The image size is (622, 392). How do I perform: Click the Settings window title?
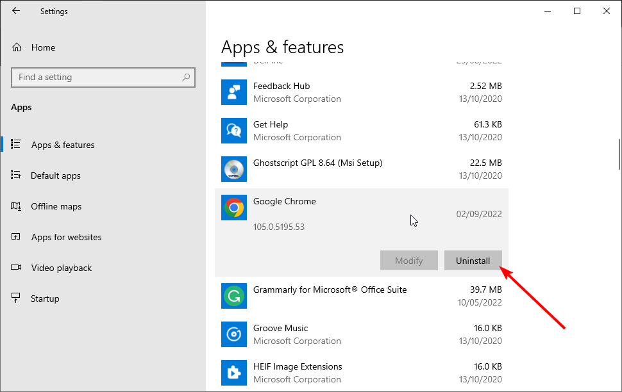(x=54, y=12)
